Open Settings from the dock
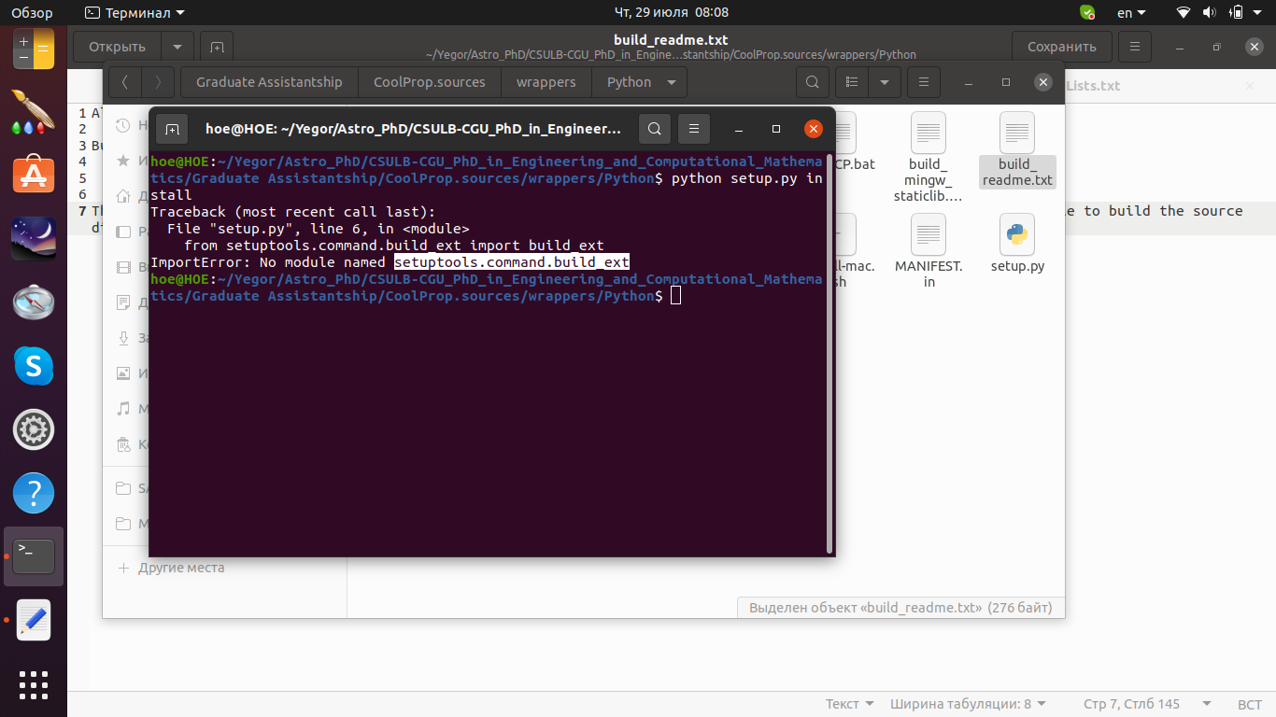 (33, 429)
